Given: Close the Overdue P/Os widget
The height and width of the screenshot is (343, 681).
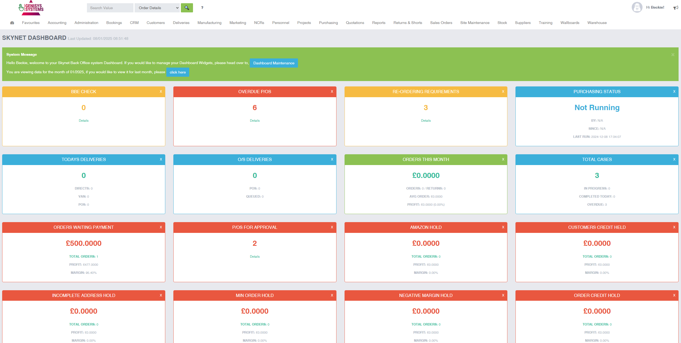Looking at the screenshot, I should 332,92.
